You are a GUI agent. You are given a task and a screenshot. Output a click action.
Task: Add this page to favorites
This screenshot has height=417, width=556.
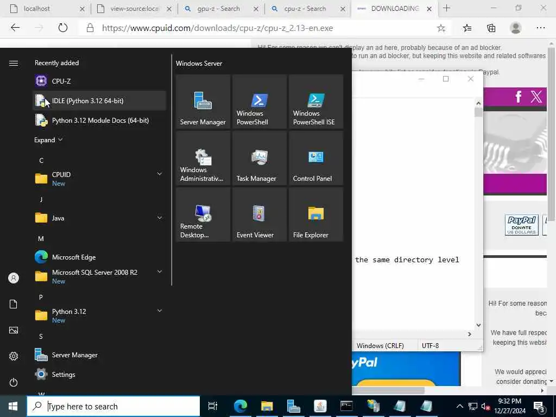441,28
